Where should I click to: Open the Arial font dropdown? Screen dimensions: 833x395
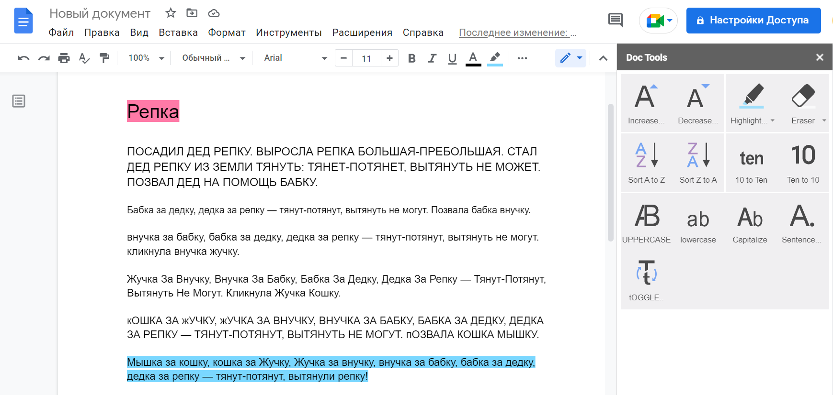[x=296, y=58]
